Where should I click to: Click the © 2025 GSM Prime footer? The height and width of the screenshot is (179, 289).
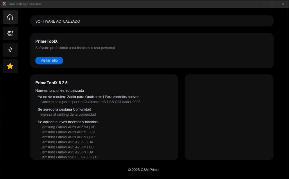[x=144, y=170]
